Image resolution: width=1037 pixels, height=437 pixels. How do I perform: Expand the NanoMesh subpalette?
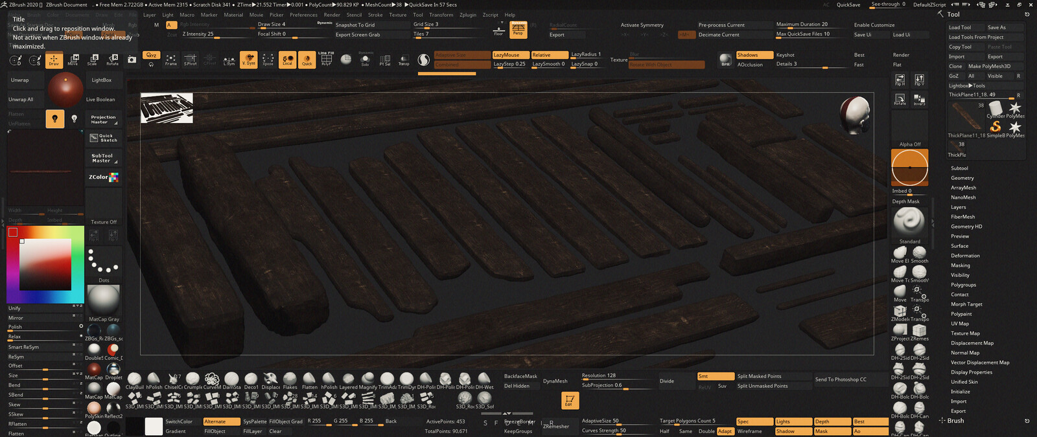(963, 197)
